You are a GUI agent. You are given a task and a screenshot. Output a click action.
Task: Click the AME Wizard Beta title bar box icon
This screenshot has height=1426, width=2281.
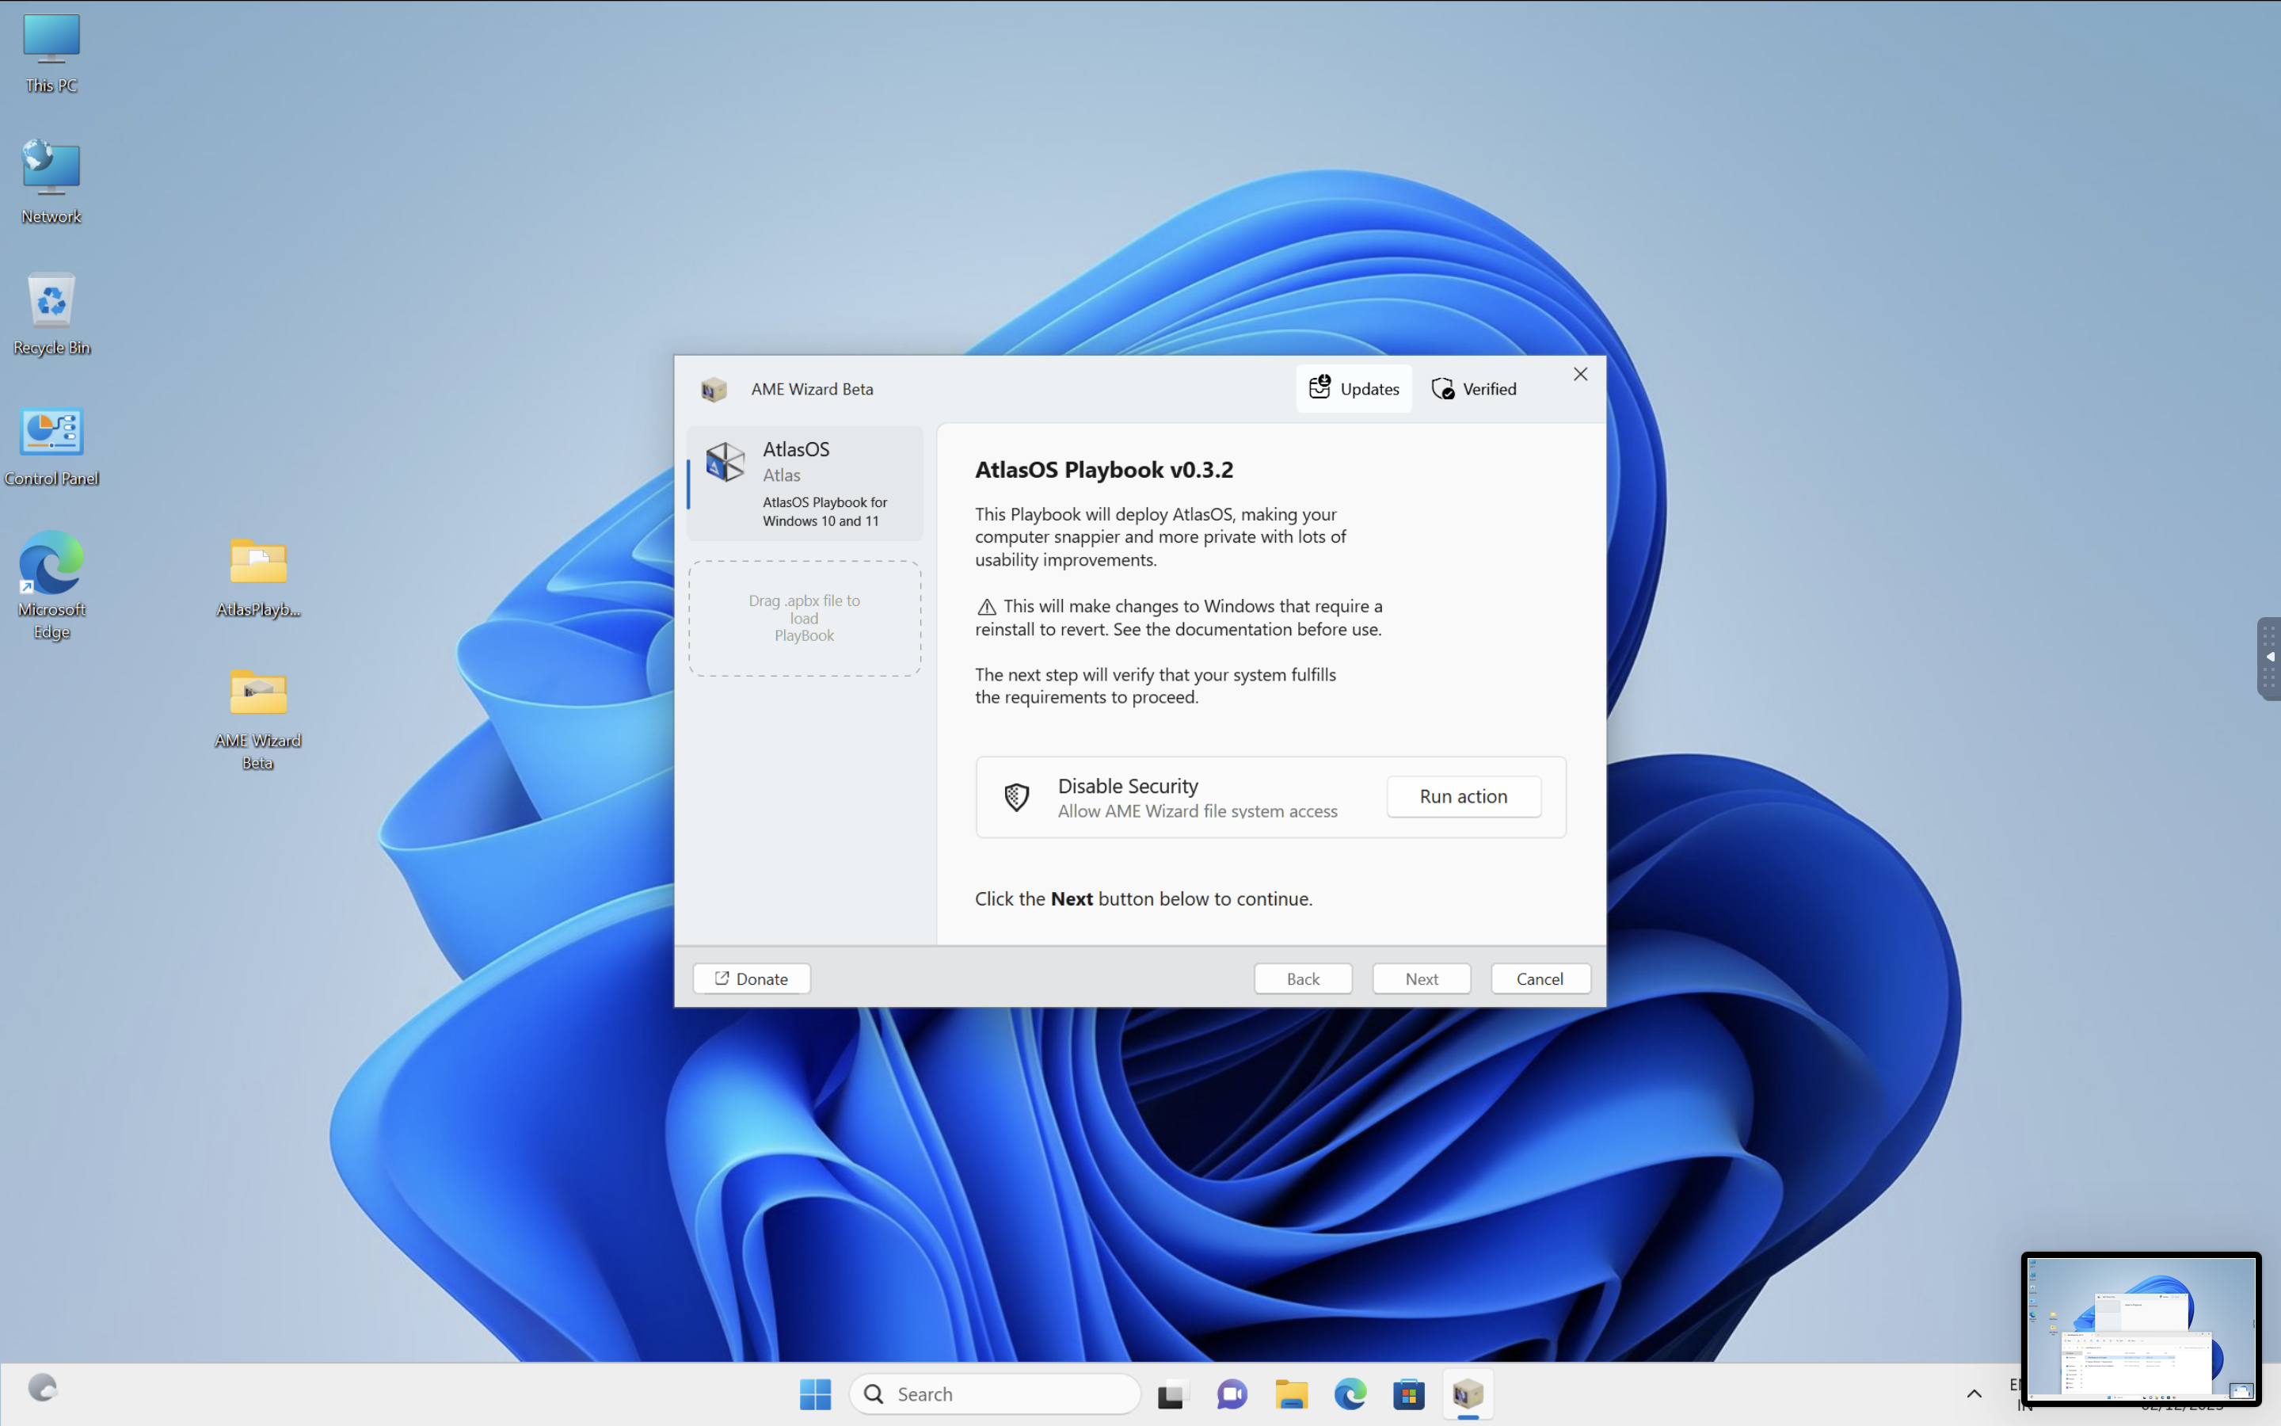(714, 388)
